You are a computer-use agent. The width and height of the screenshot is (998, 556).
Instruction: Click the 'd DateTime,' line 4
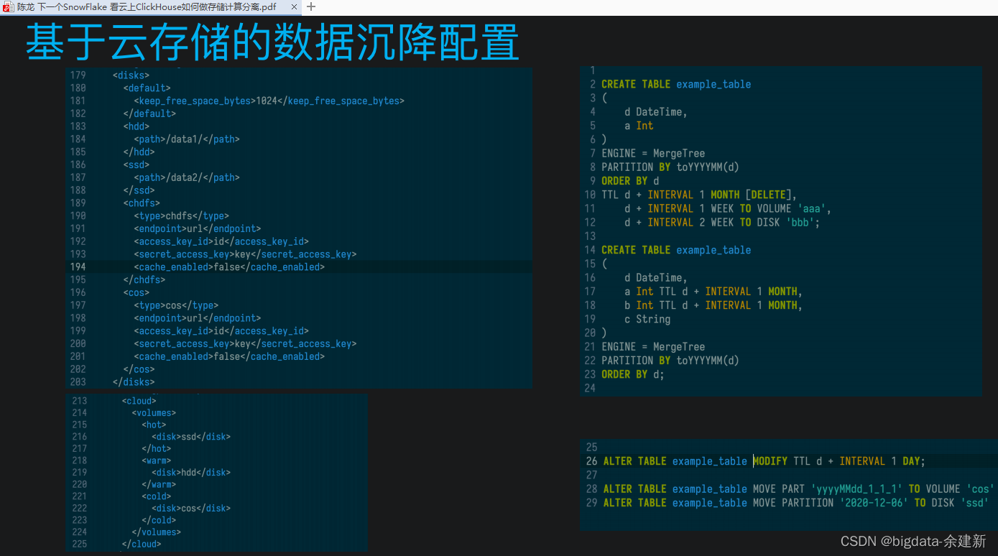click(x=656, y=112)
